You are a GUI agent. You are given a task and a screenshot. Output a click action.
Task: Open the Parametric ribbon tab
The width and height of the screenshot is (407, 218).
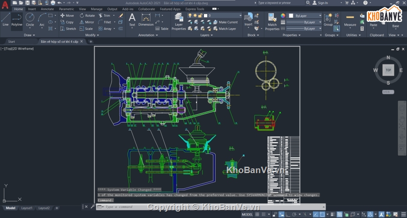point(66,9)
